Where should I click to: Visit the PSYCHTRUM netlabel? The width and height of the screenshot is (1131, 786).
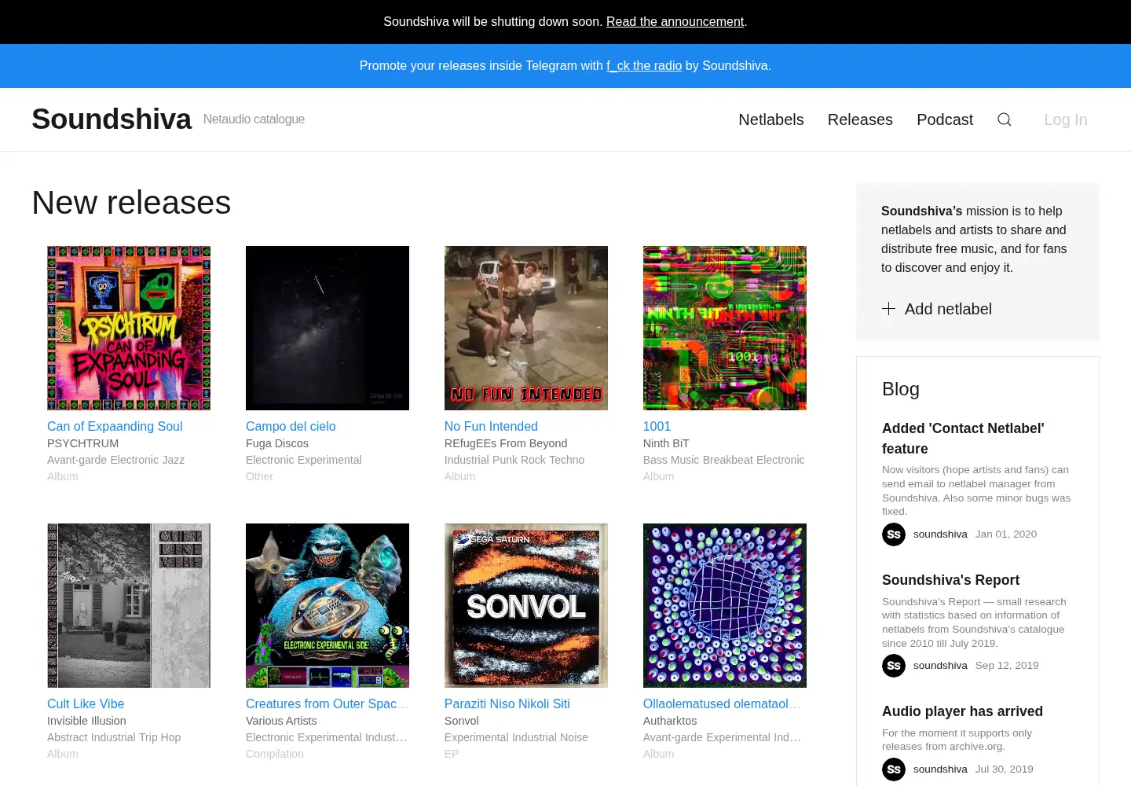(x=82, y=443)
